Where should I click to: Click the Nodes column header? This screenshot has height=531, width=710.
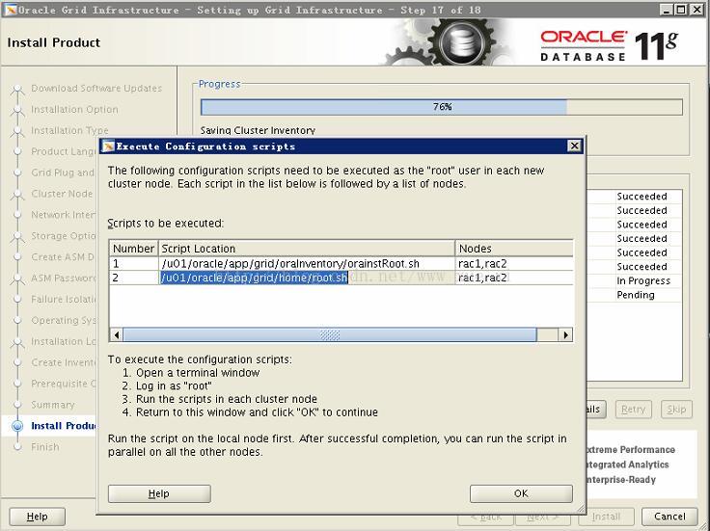point(514,249)
